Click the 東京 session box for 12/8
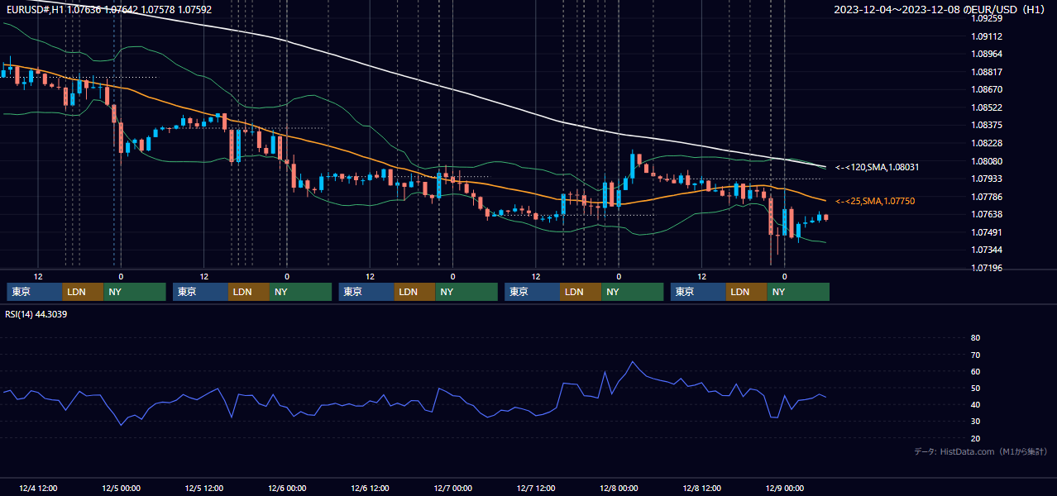This screenshot has height=496, width=1057. [x=698, y=292]
